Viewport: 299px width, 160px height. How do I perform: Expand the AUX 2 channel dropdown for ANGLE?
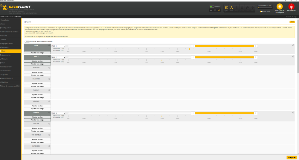click(58, 57)
